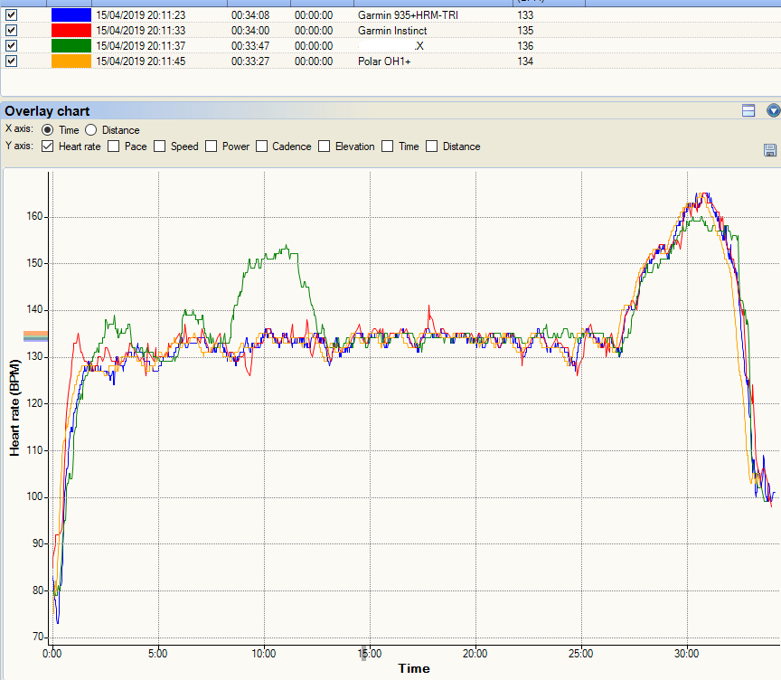Select the Garmin 935+HRM-TRI device name

tap(408, 15)
